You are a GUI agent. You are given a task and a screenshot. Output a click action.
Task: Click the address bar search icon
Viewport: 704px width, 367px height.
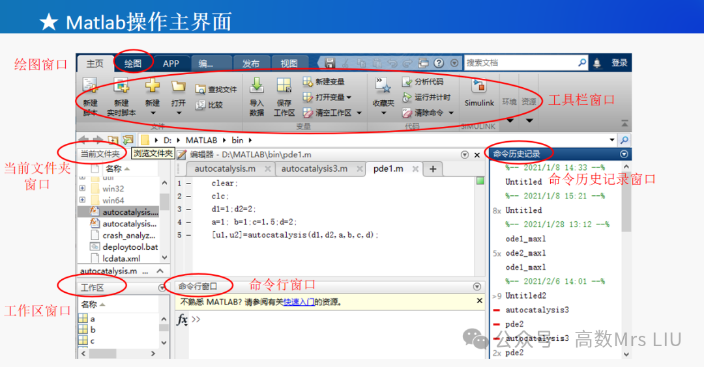[624, 140]
